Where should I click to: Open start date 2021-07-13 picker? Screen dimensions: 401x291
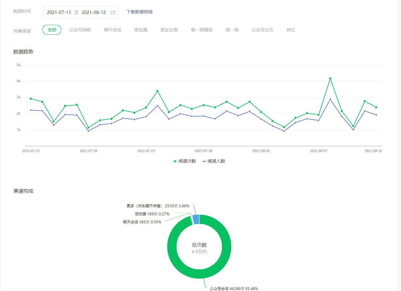59,12
